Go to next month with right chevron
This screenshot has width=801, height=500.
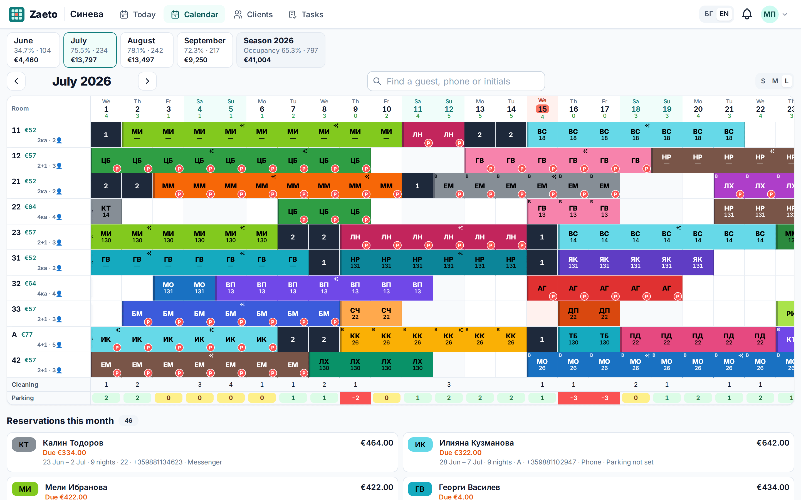[147, 81]
